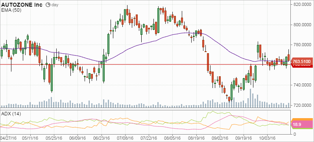Image resolution: width=314 pixels, height=142 pixels.
Task: Select the 'EMA (50)' indicator label
Action: [11, 10]
